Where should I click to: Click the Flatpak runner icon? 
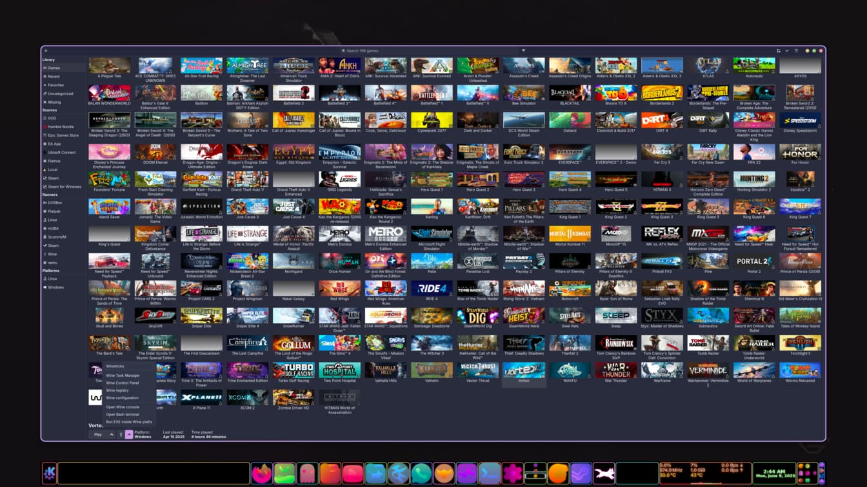coord(45,211)
